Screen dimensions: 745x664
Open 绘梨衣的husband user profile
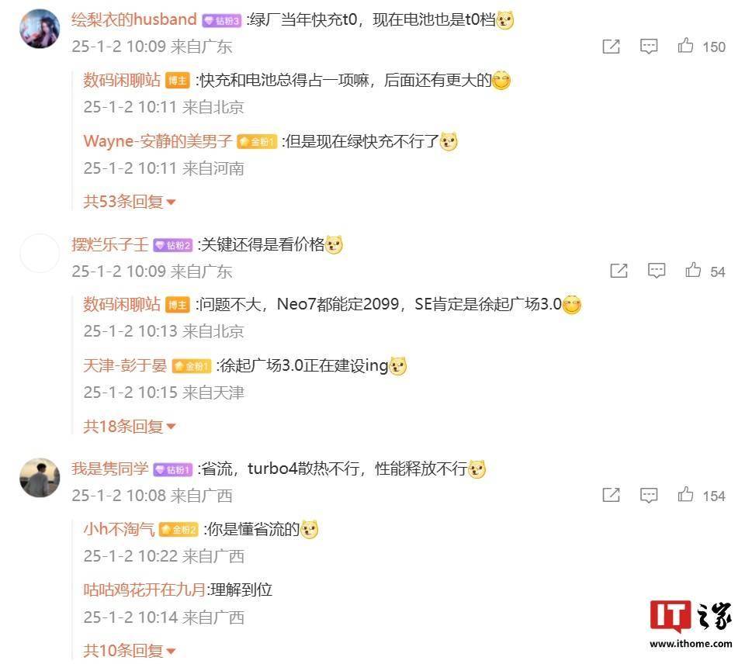(x=134, y=19)
